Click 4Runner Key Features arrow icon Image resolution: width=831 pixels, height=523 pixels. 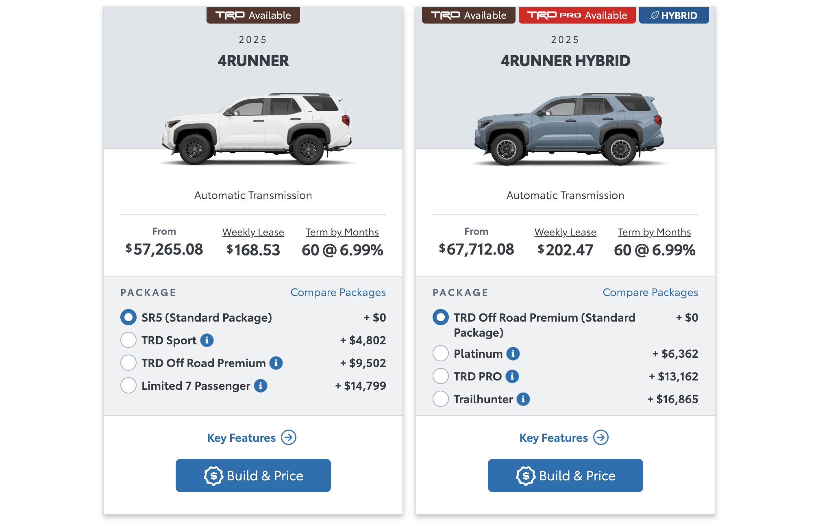click(x=289, y=437)
